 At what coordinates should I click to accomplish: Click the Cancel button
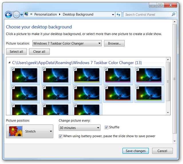(162, 151)
